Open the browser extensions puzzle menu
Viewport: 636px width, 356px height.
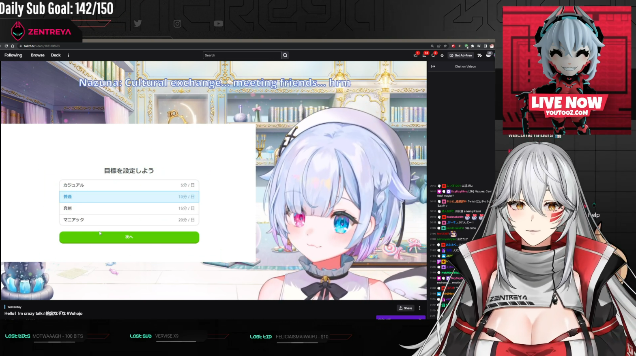click(x=473, y=46)
